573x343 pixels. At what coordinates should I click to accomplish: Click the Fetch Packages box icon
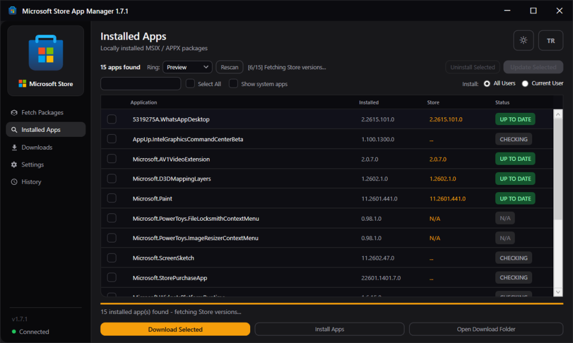coord(14,112)
